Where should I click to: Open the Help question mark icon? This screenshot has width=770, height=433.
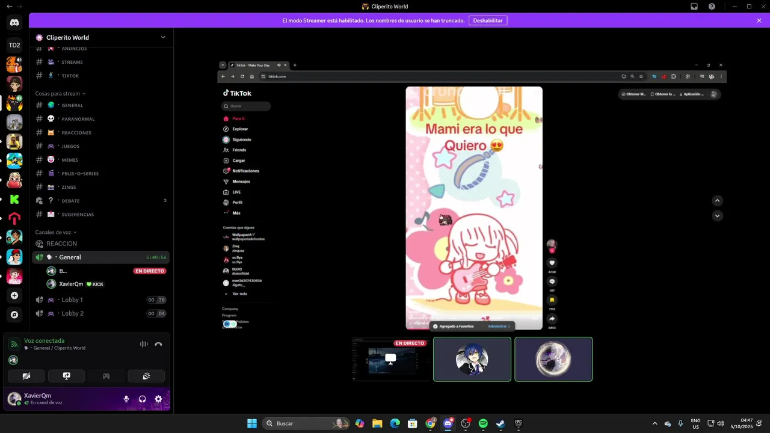tap(712, 7)
